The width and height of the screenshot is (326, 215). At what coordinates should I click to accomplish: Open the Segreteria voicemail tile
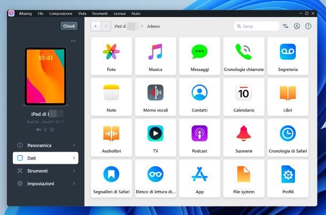(x=288, y=56)
